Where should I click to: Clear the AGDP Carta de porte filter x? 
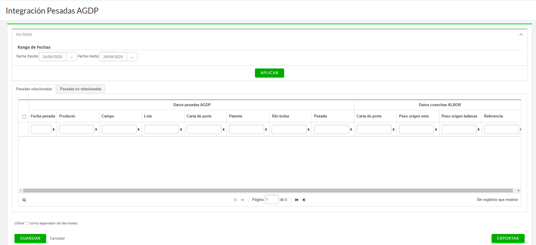224,130
